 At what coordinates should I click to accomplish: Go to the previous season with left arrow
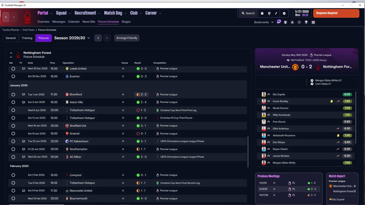click(98, 38)
